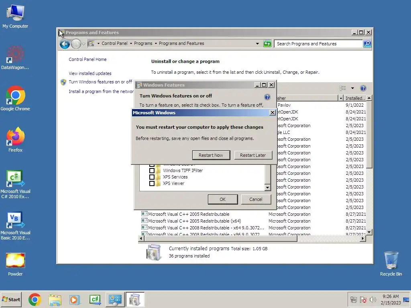Click the DataWagon desktop shortcut
The height and width of the screenshot is (308, 411).
click(15, 58)
